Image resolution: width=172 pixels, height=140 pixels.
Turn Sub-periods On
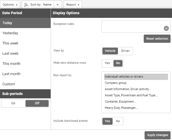[x=13, y=103]
